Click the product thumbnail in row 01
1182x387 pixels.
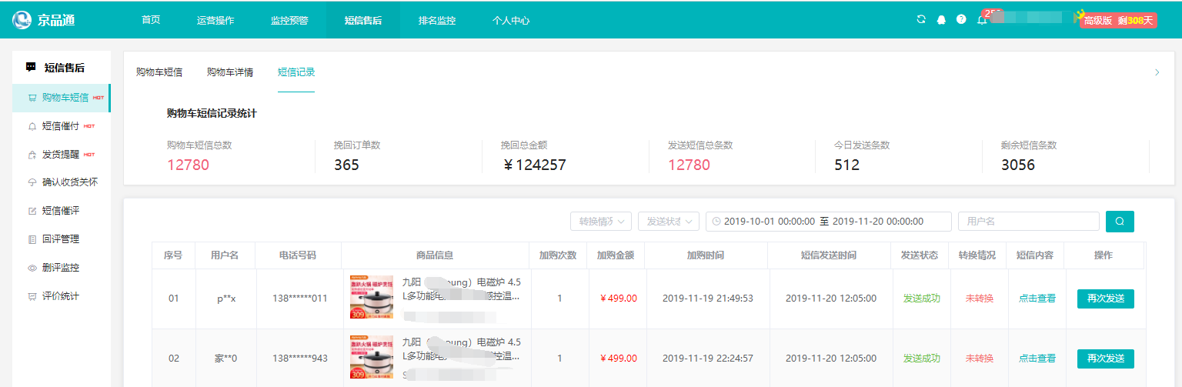(371, 298)
